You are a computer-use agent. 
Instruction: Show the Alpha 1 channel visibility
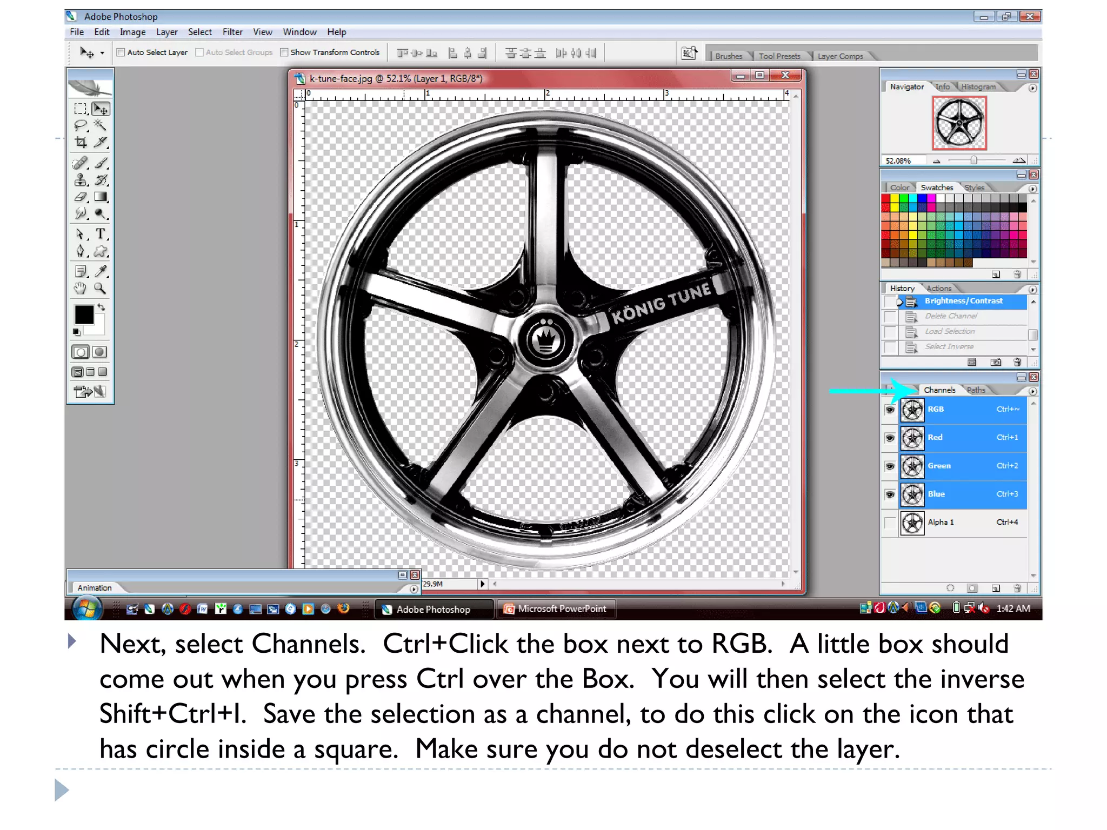[890, 522]
